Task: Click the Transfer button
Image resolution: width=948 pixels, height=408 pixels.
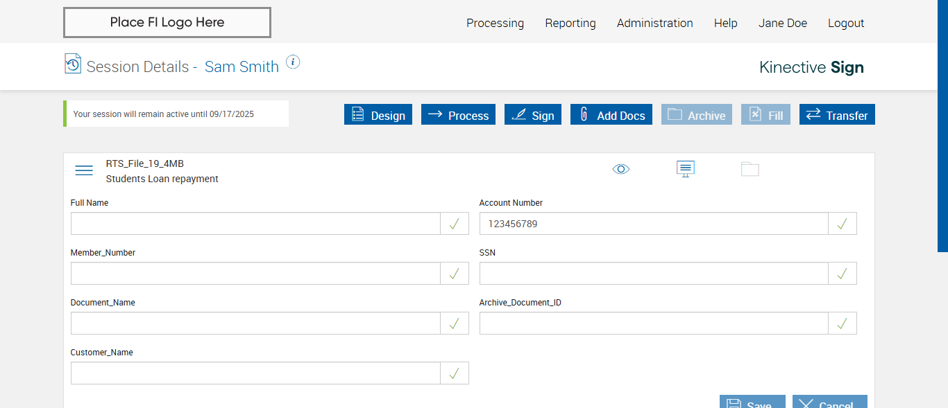Action: click(837, 115)
